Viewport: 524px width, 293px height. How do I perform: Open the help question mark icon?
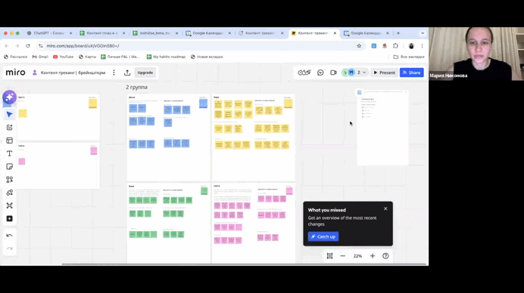[385, 256]
